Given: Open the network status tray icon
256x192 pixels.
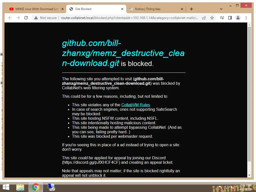Looking at the screenshot, I should click(226, 187).
